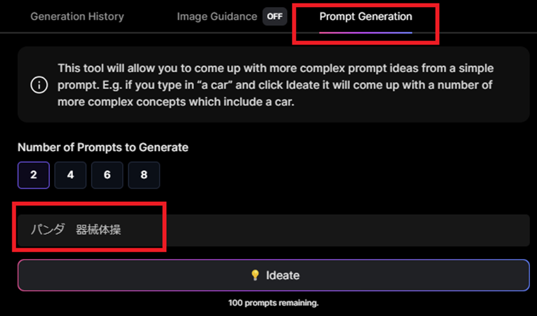Select the Prompt Generation tab
537x316 pixels.
tap(365, 17)
